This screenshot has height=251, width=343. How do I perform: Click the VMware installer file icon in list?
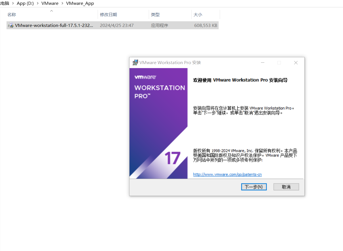[11, 25]
